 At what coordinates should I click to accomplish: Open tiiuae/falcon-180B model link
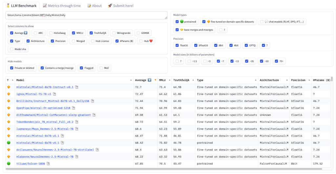click(31, 164)
